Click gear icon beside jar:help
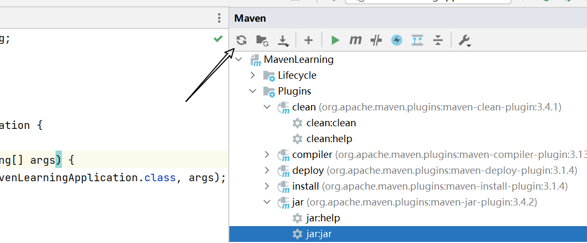Viewport: 587px width, 243px height. [x=297, y=218]
